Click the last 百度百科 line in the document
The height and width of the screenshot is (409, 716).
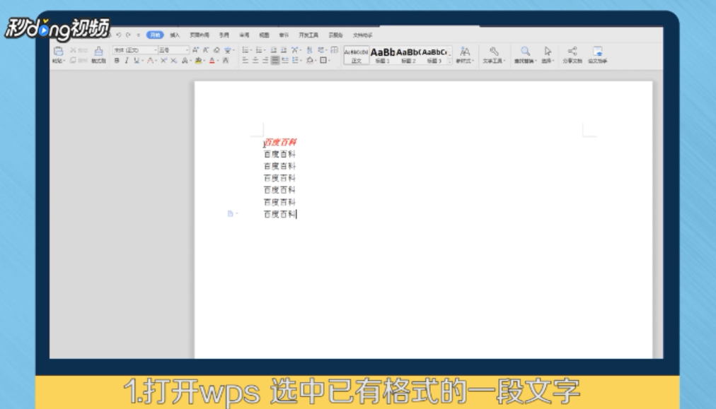pos(280,214)
